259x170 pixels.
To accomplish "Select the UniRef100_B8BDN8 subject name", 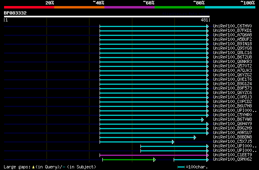I will click(x=232, y=137).
